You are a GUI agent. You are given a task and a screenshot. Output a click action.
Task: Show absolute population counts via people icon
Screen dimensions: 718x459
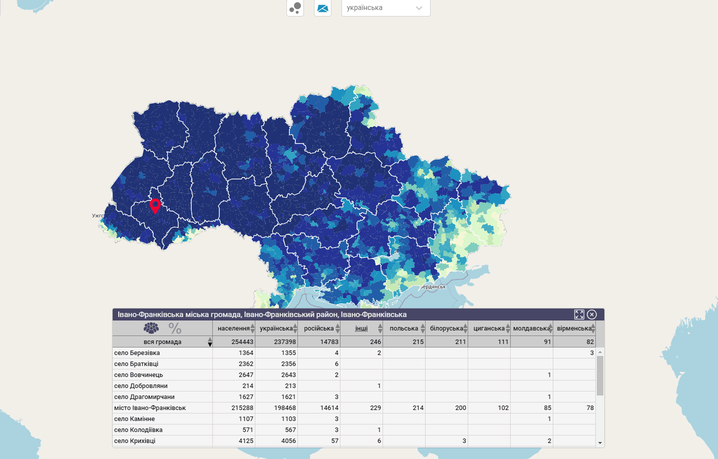click(151, 328)
